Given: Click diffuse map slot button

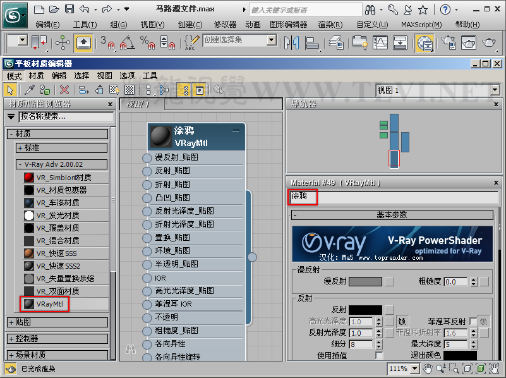Looking at the screenshot, I should [x=390, y=281].
